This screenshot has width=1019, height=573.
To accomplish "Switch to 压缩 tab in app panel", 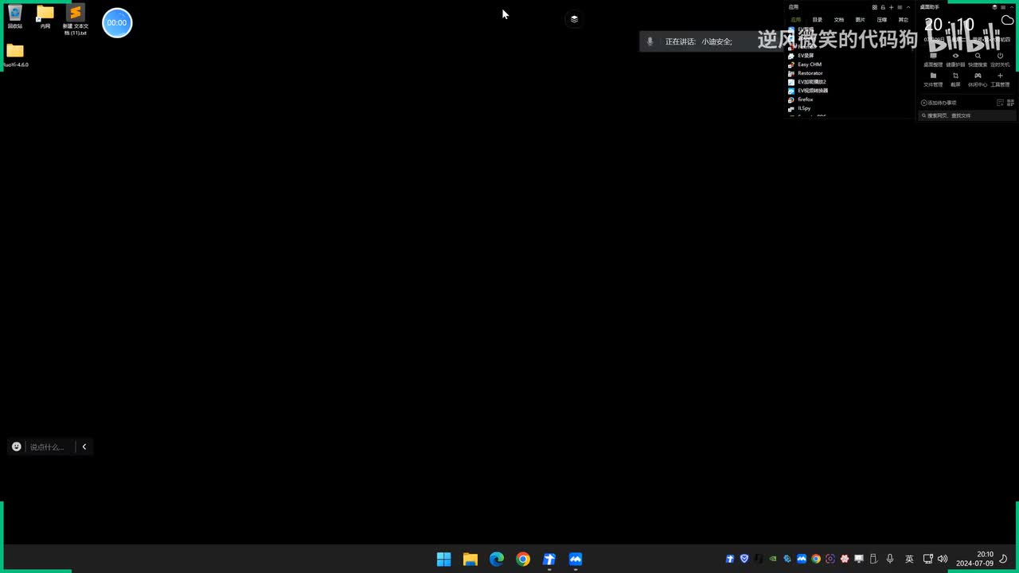I will (882, 20).
